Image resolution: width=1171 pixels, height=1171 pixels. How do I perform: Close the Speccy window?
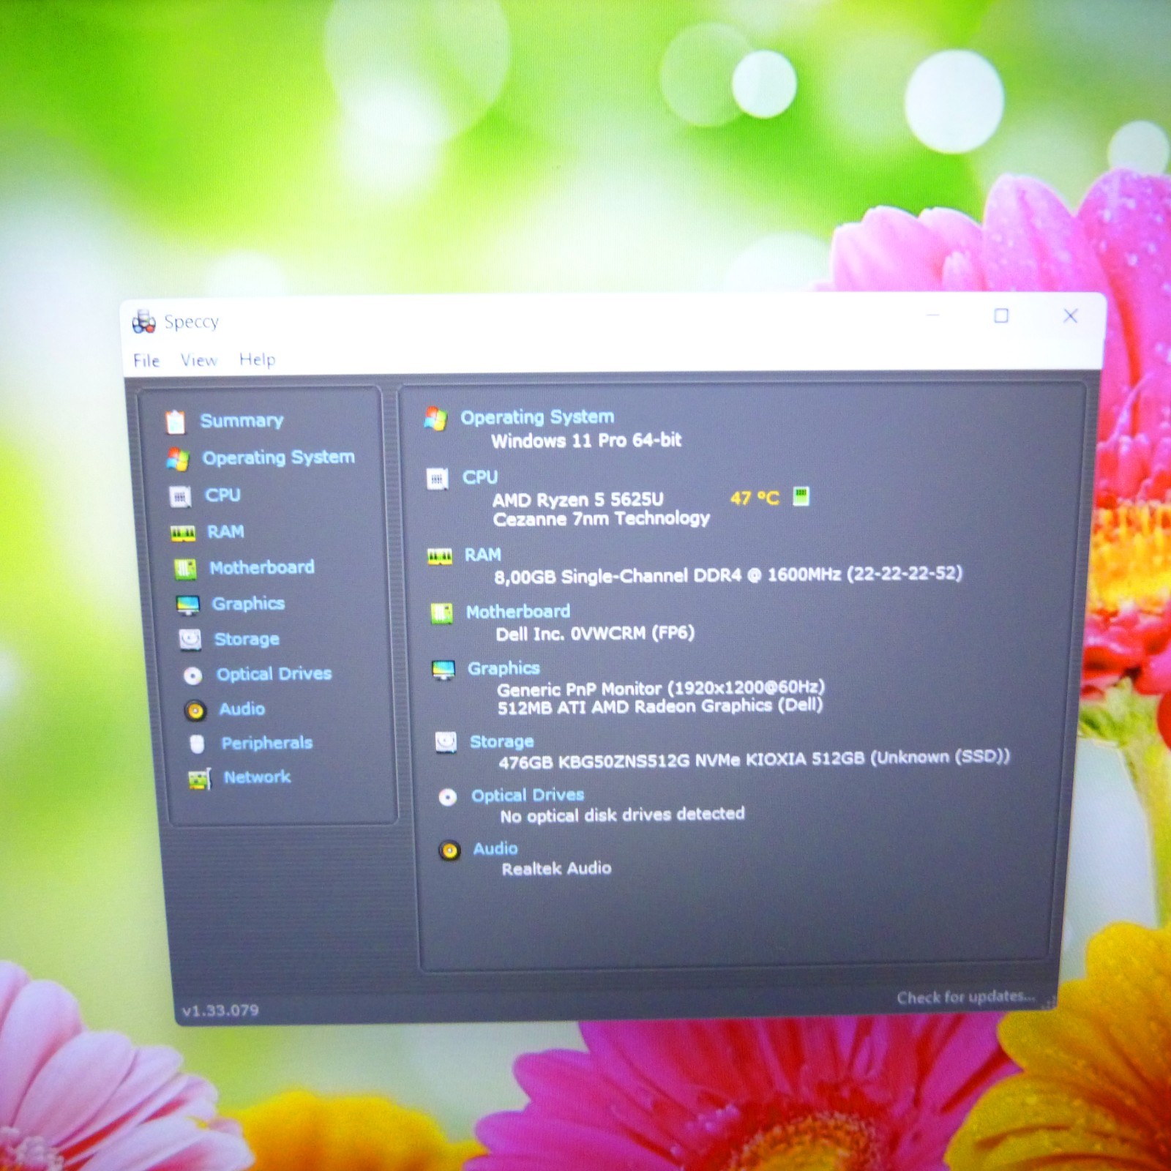(x=1070, y=316)
